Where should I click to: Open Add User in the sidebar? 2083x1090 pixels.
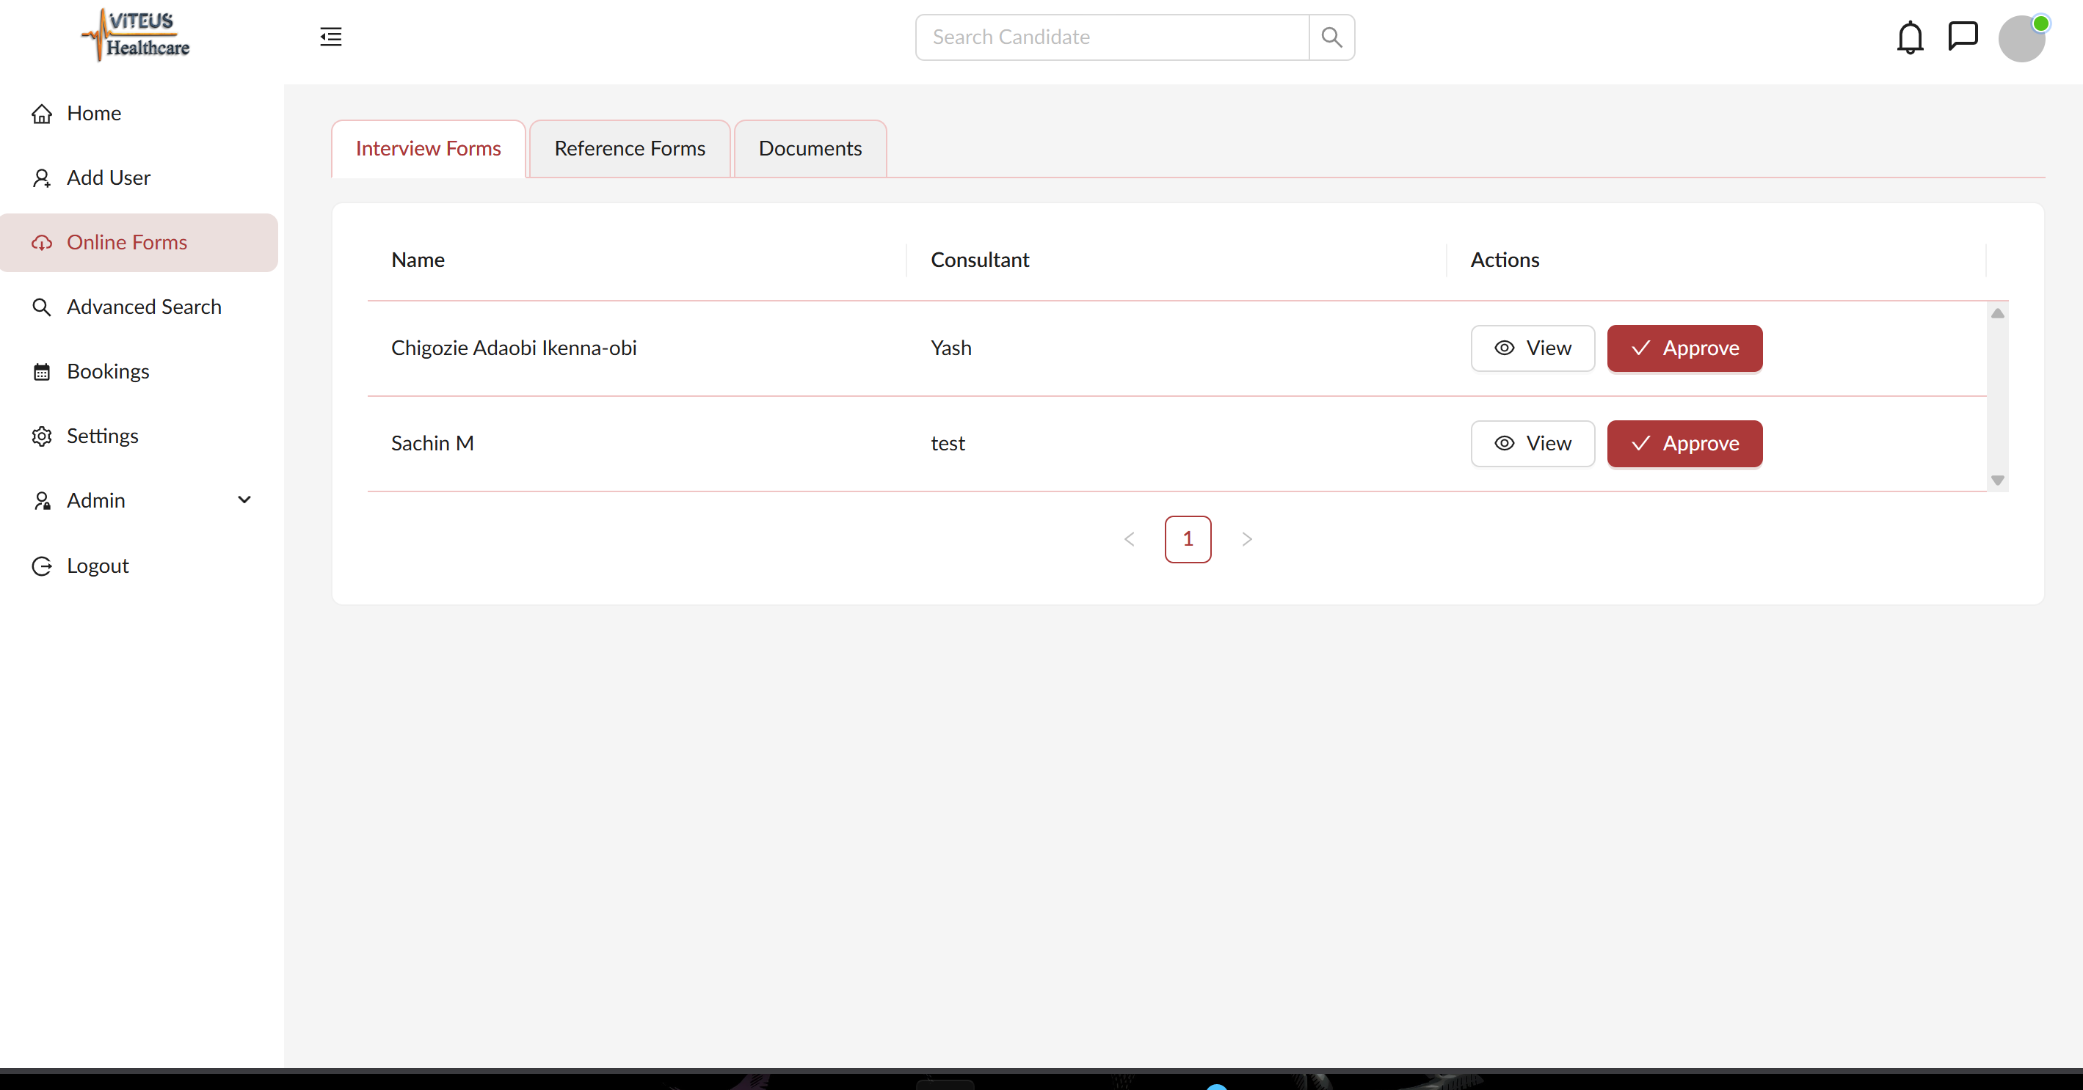click(x=109, y=178)
